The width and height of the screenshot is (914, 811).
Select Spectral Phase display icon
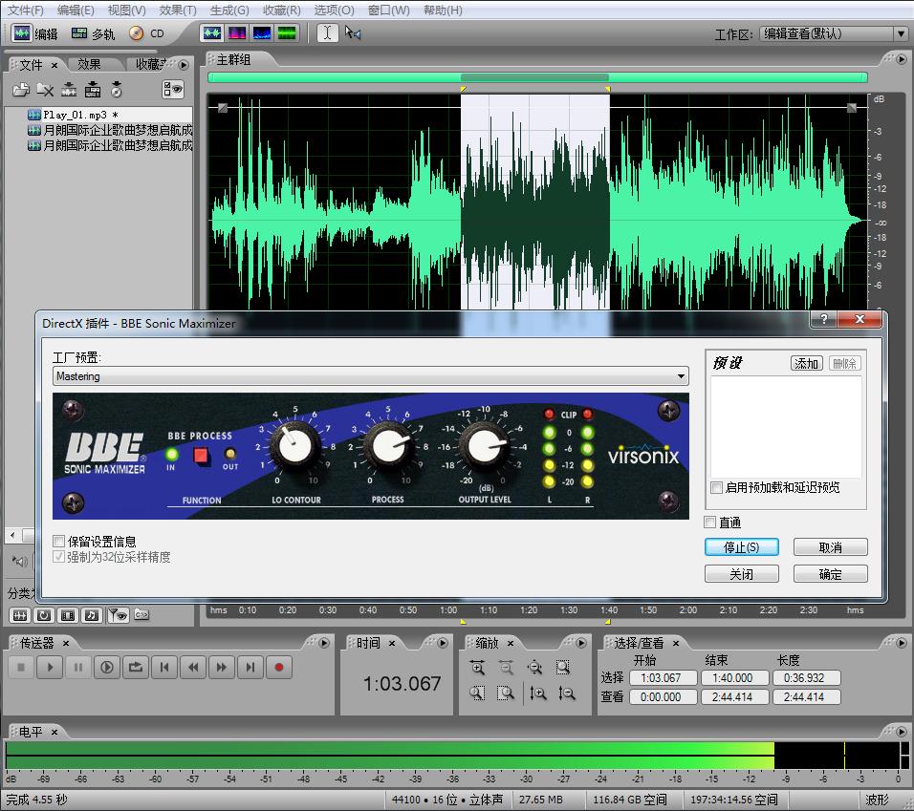tap(287, 33)
